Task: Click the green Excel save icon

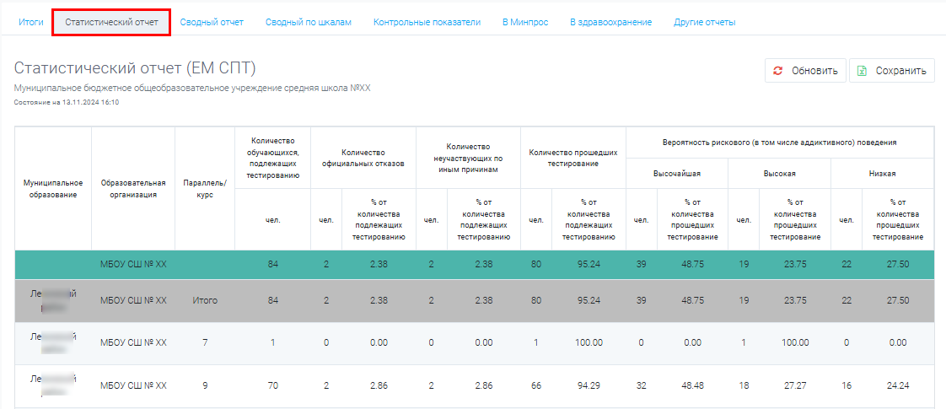Action: (863, 71)
